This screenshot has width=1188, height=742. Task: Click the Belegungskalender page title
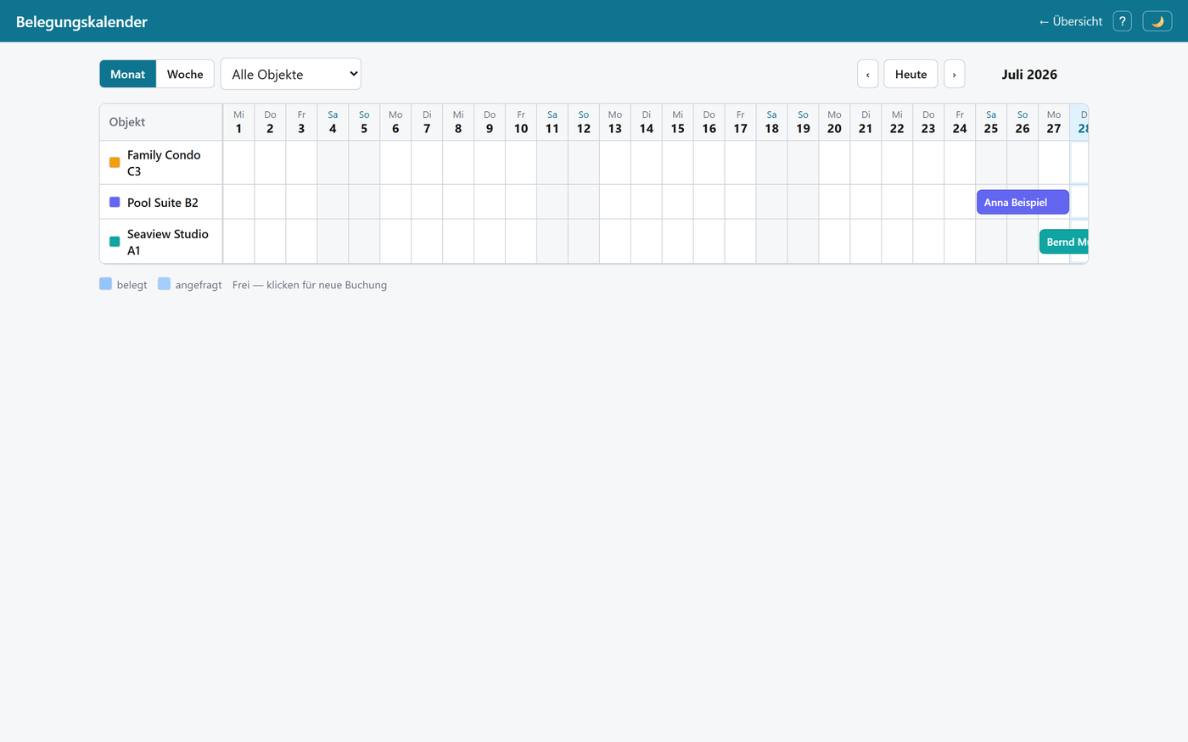(x=81, y=22)
